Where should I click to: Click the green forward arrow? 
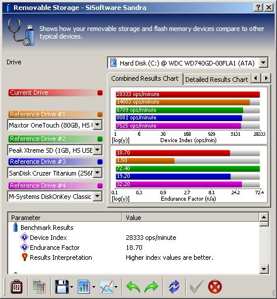[151, 287]
